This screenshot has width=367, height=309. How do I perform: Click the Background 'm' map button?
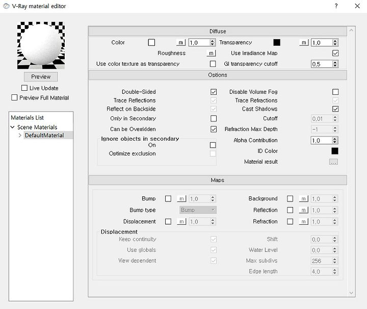pyautogui.click(x=304, y=199)
